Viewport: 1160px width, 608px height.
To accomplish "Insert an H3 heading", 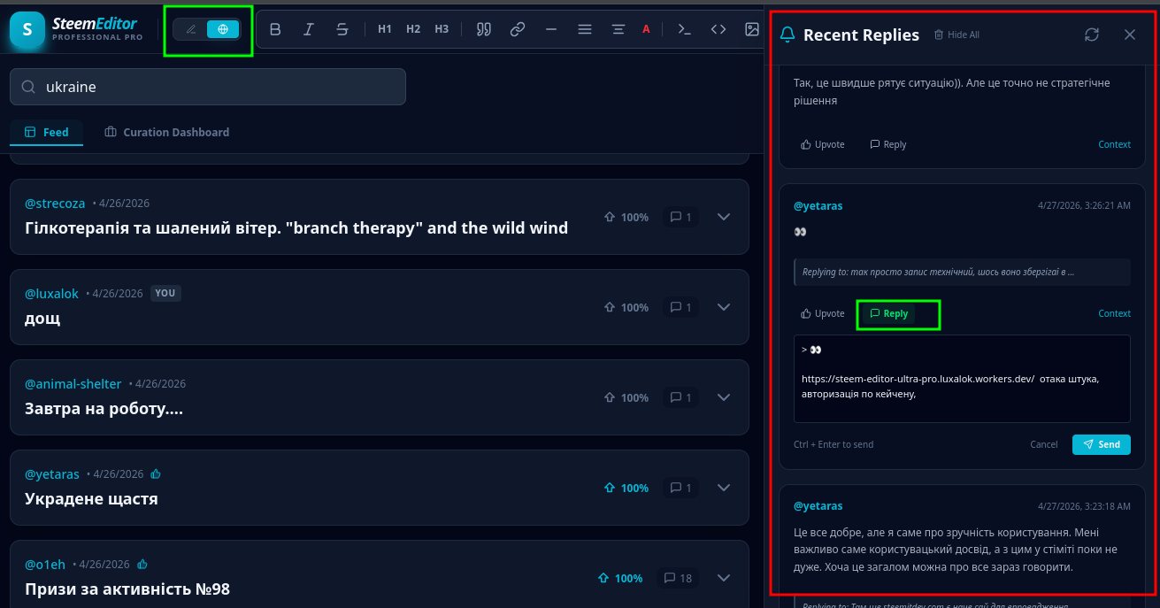I will [x=442, y=29].
